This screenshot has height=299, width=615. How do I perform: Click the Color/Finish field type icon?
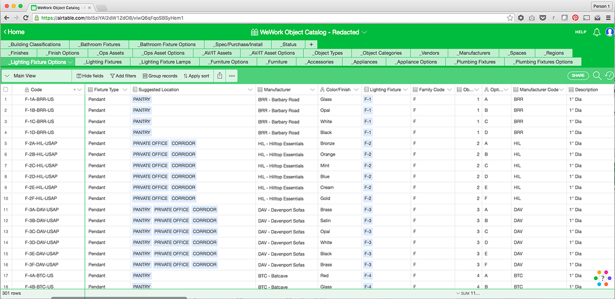click(x=322, y=89)
